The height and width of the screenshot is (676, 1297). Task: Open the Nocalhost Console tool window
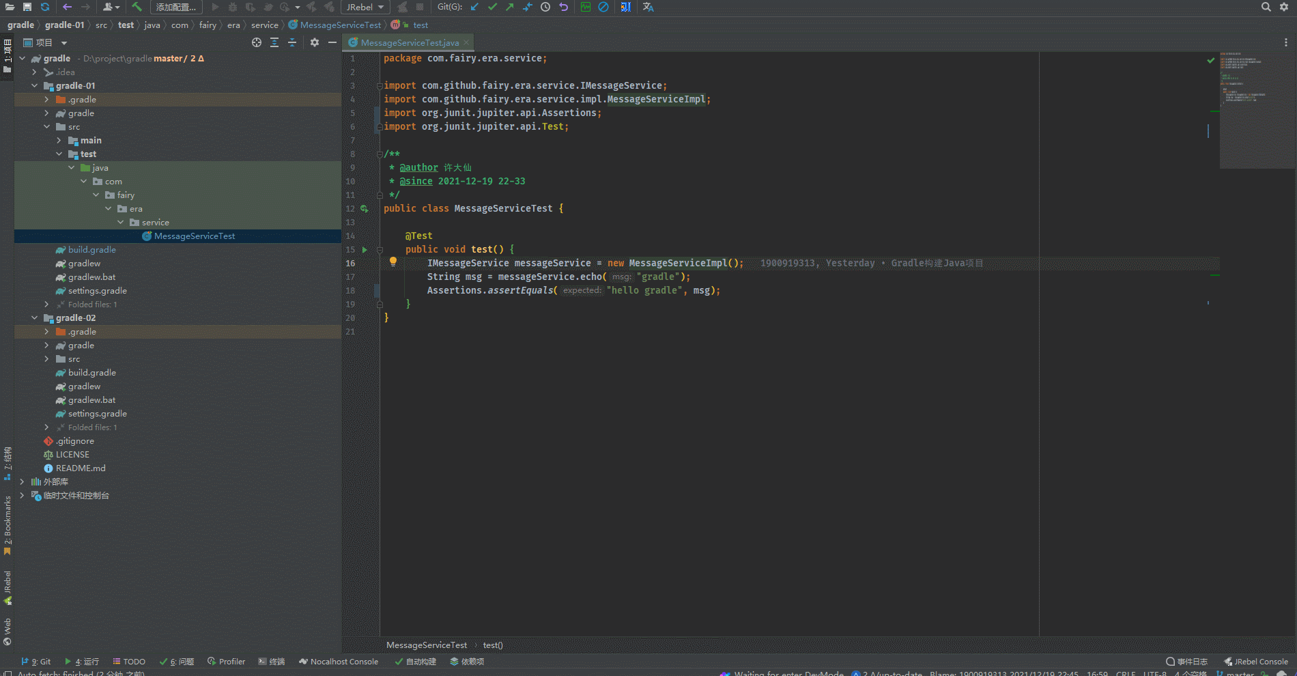click(339, 662)
